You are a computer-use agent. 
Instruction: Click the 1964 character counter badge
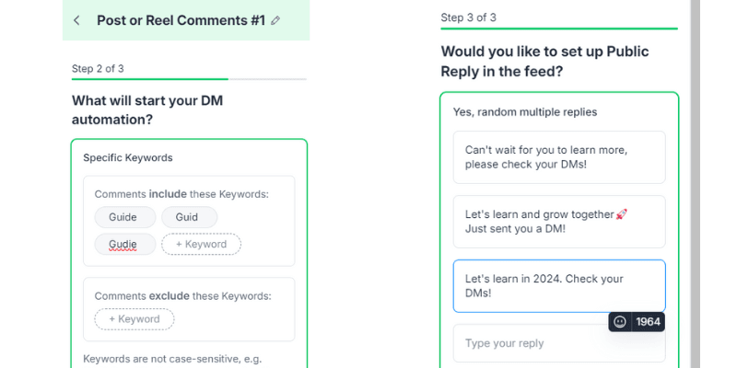point(649,322)
